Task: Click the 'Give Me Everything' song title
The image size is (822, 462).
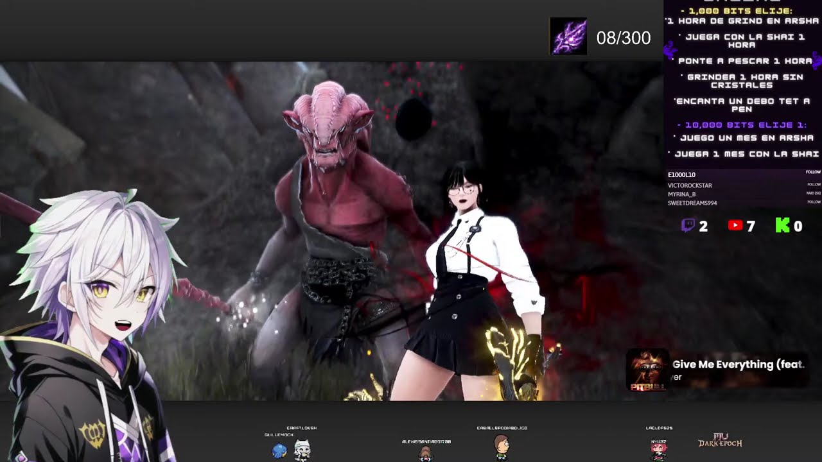Action: tap(739, 364)
